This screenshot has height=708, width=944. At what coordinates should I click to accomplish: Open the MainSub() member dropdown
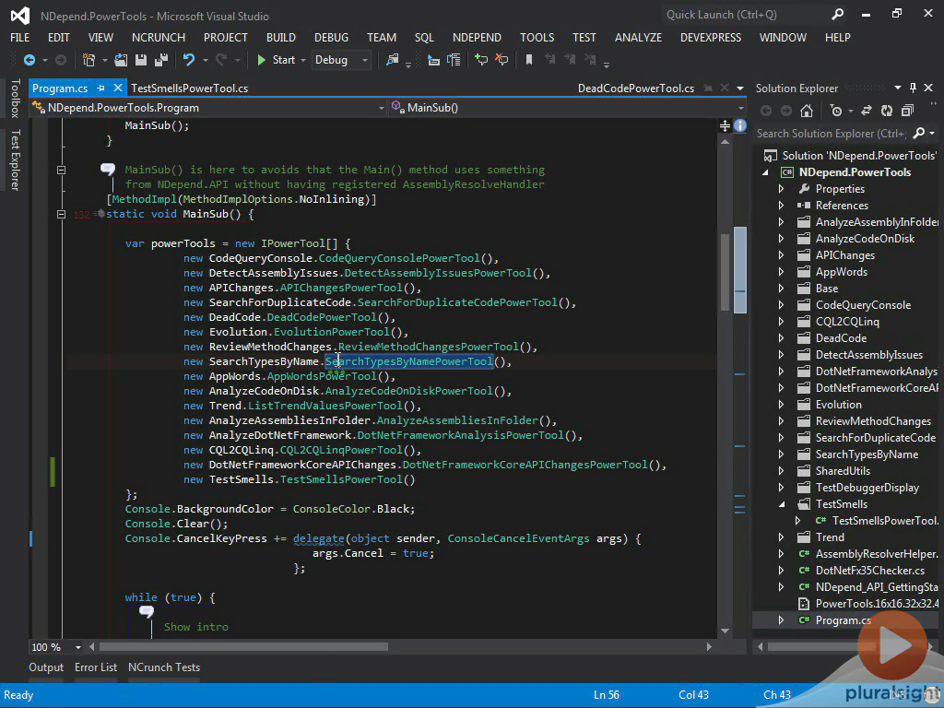[x=740, y=108]
